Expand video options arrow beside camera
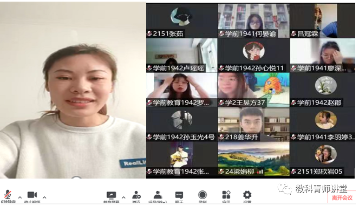The height and width of the screenshot is (205, 359). coord(44,197)
